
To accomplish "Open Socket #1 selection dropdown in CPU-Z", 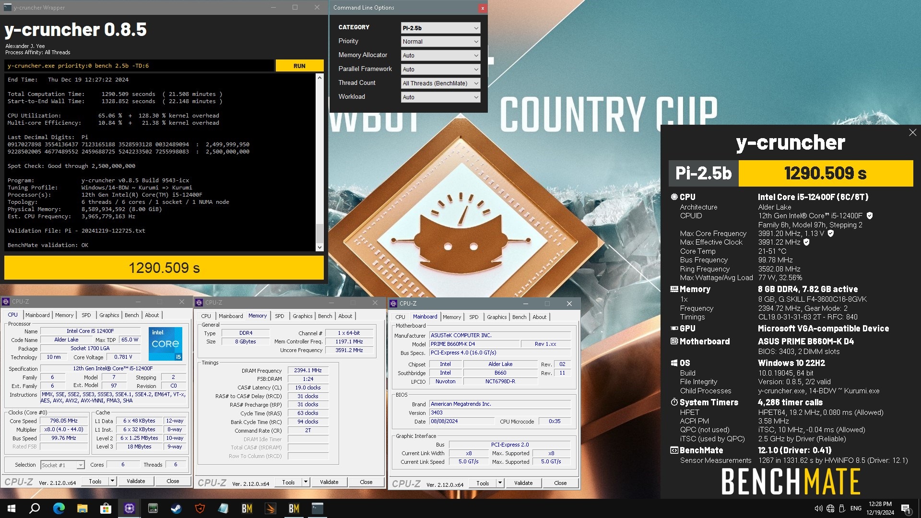I will tap(62, 465).
